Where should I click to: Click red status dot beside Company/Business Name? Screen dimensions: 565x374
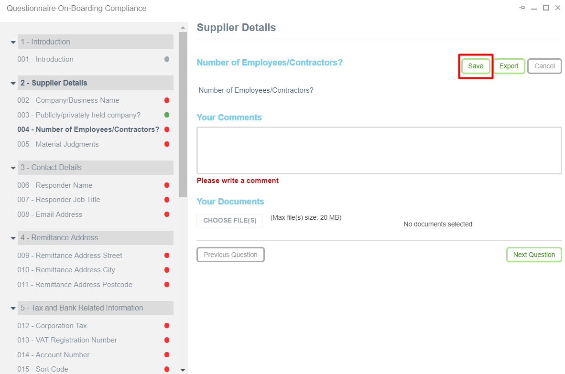coord(167,100)
